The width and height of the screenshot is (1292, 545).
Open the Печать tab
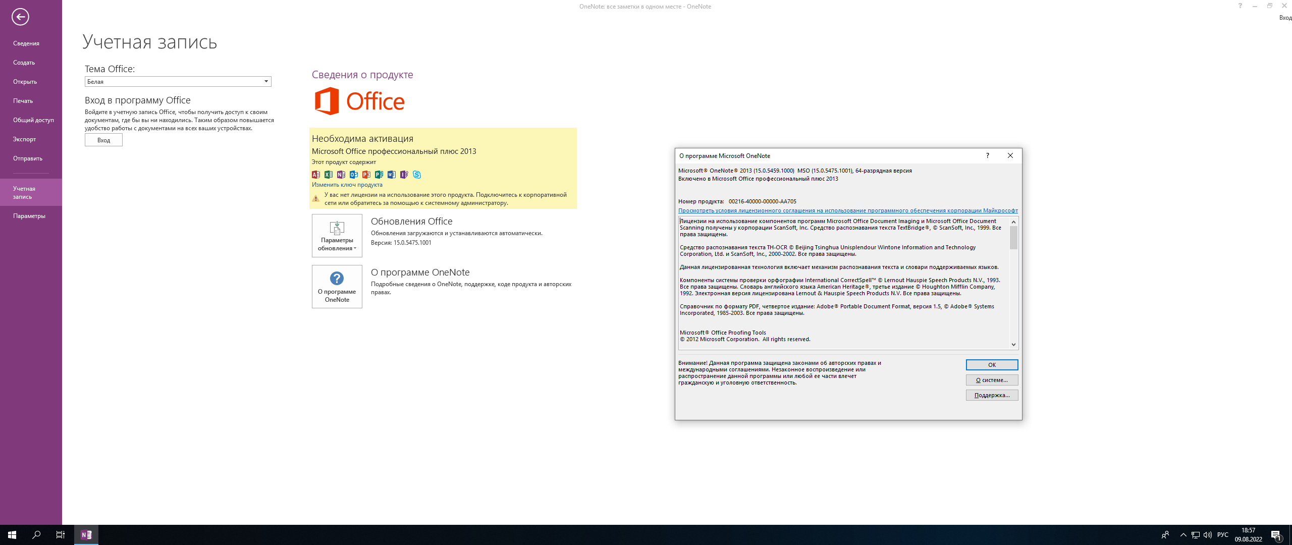click(31, 101)
